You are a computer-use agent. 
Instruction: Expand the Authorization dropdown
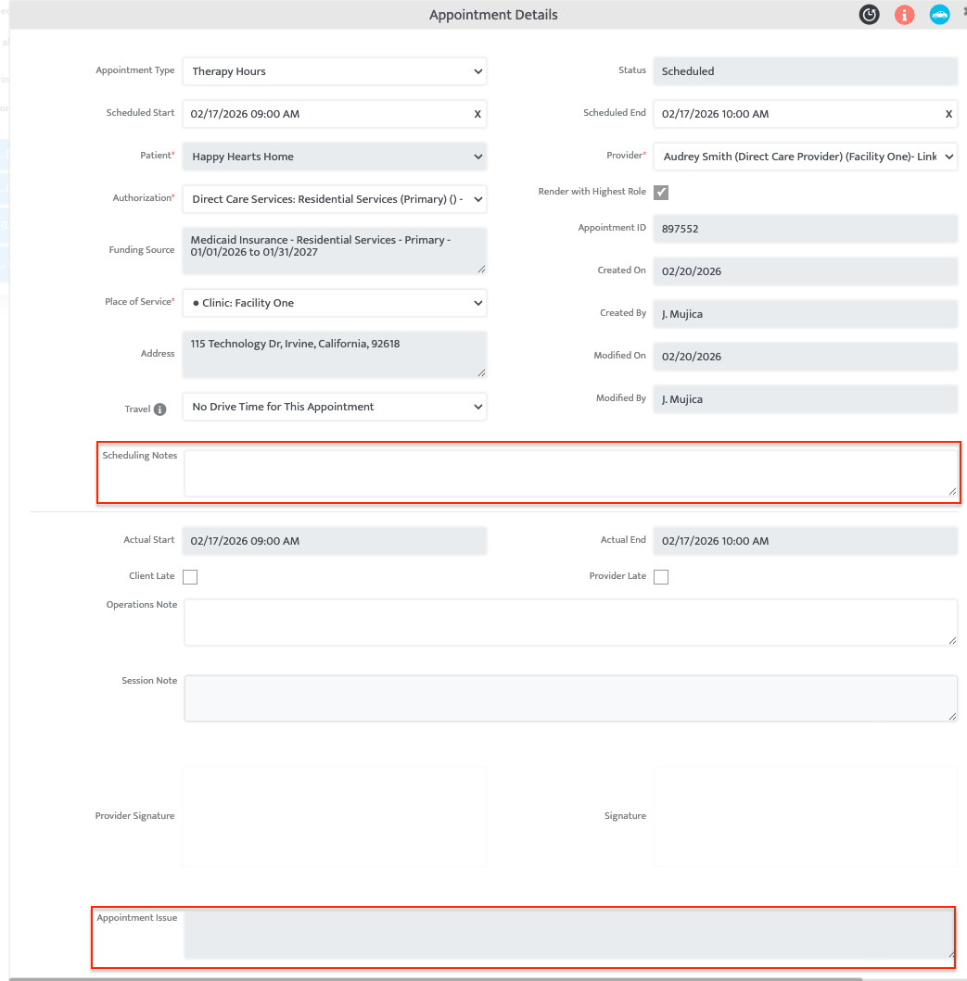point(334,199)
